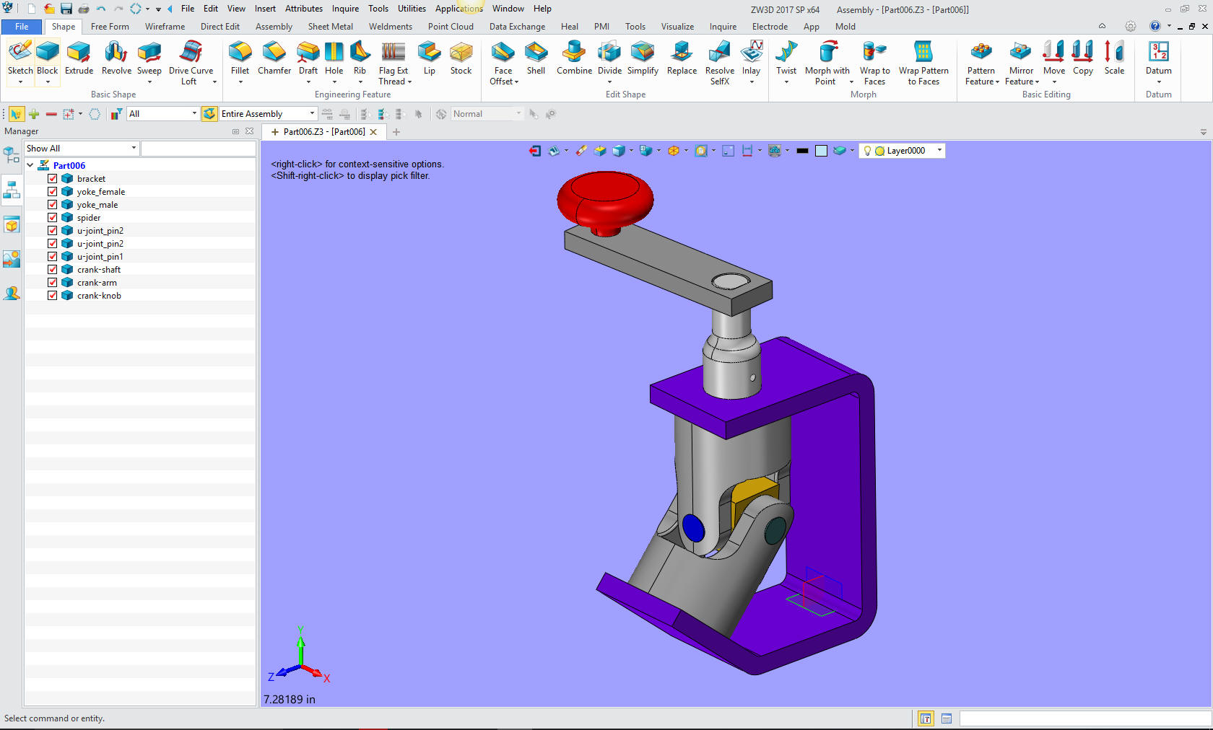1213x730 pixels.
Task: Open the All filter dropdown
Action: click(194, 113)
